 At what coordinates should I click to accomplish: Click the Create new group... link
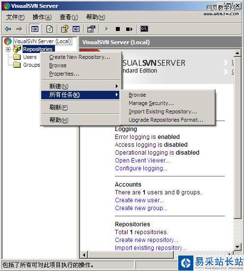tap(141, 208)
